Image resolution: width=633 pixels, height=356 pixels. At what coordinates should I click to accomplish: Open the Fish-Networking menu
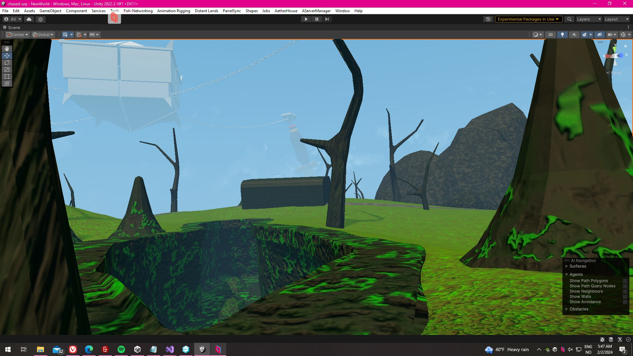point(138,11)
